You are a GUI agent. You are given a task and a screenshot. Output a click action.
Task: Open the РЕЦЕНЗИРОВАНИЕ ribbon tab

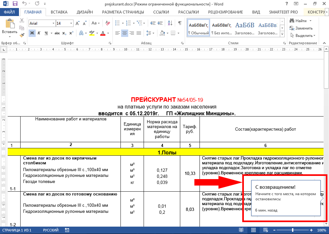click(225, 12)
